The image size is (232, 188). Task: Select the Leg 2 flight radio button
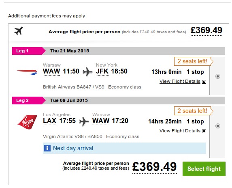pyautogui.click(x=218, y=126)
